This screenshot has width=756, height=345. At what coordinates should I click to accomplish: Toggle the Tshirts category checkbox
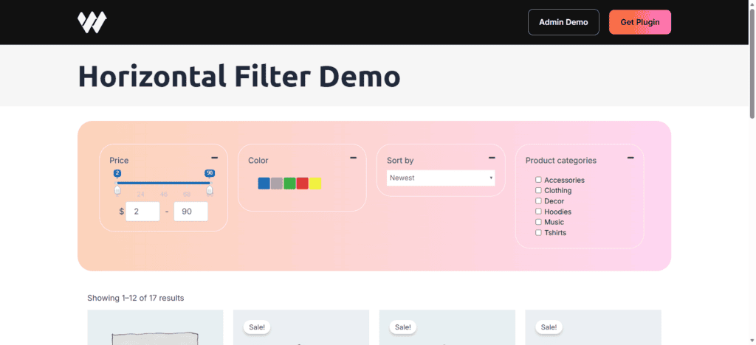click(538, 232)
